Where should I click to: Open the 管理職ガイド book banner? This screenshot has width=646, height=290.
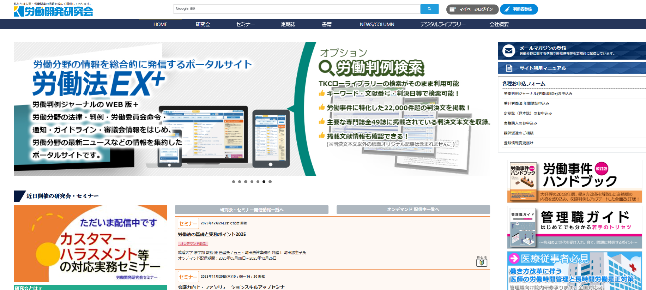(x=574, y=227)
